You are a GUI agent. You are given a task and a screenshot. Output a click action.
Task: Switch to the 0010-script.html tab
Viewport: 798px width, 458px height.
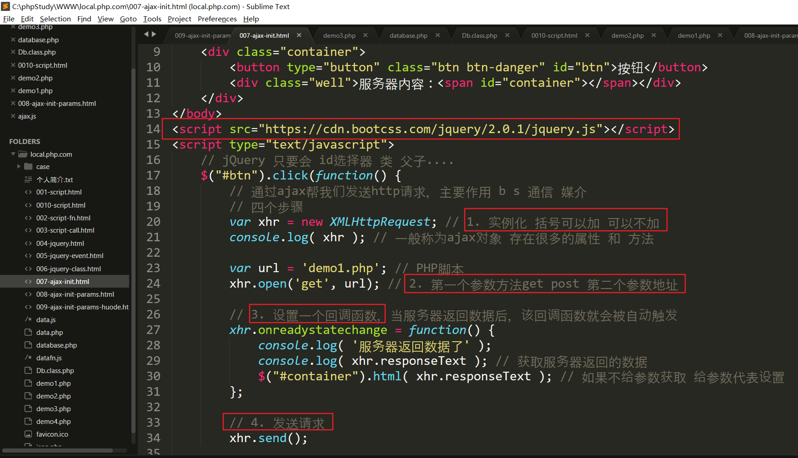[554, 35]
